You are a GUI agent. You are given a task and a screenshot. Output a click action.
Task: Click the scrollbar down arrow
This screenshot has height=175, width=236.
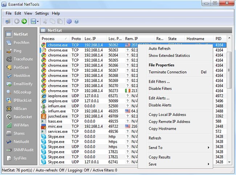pos(229,162)
